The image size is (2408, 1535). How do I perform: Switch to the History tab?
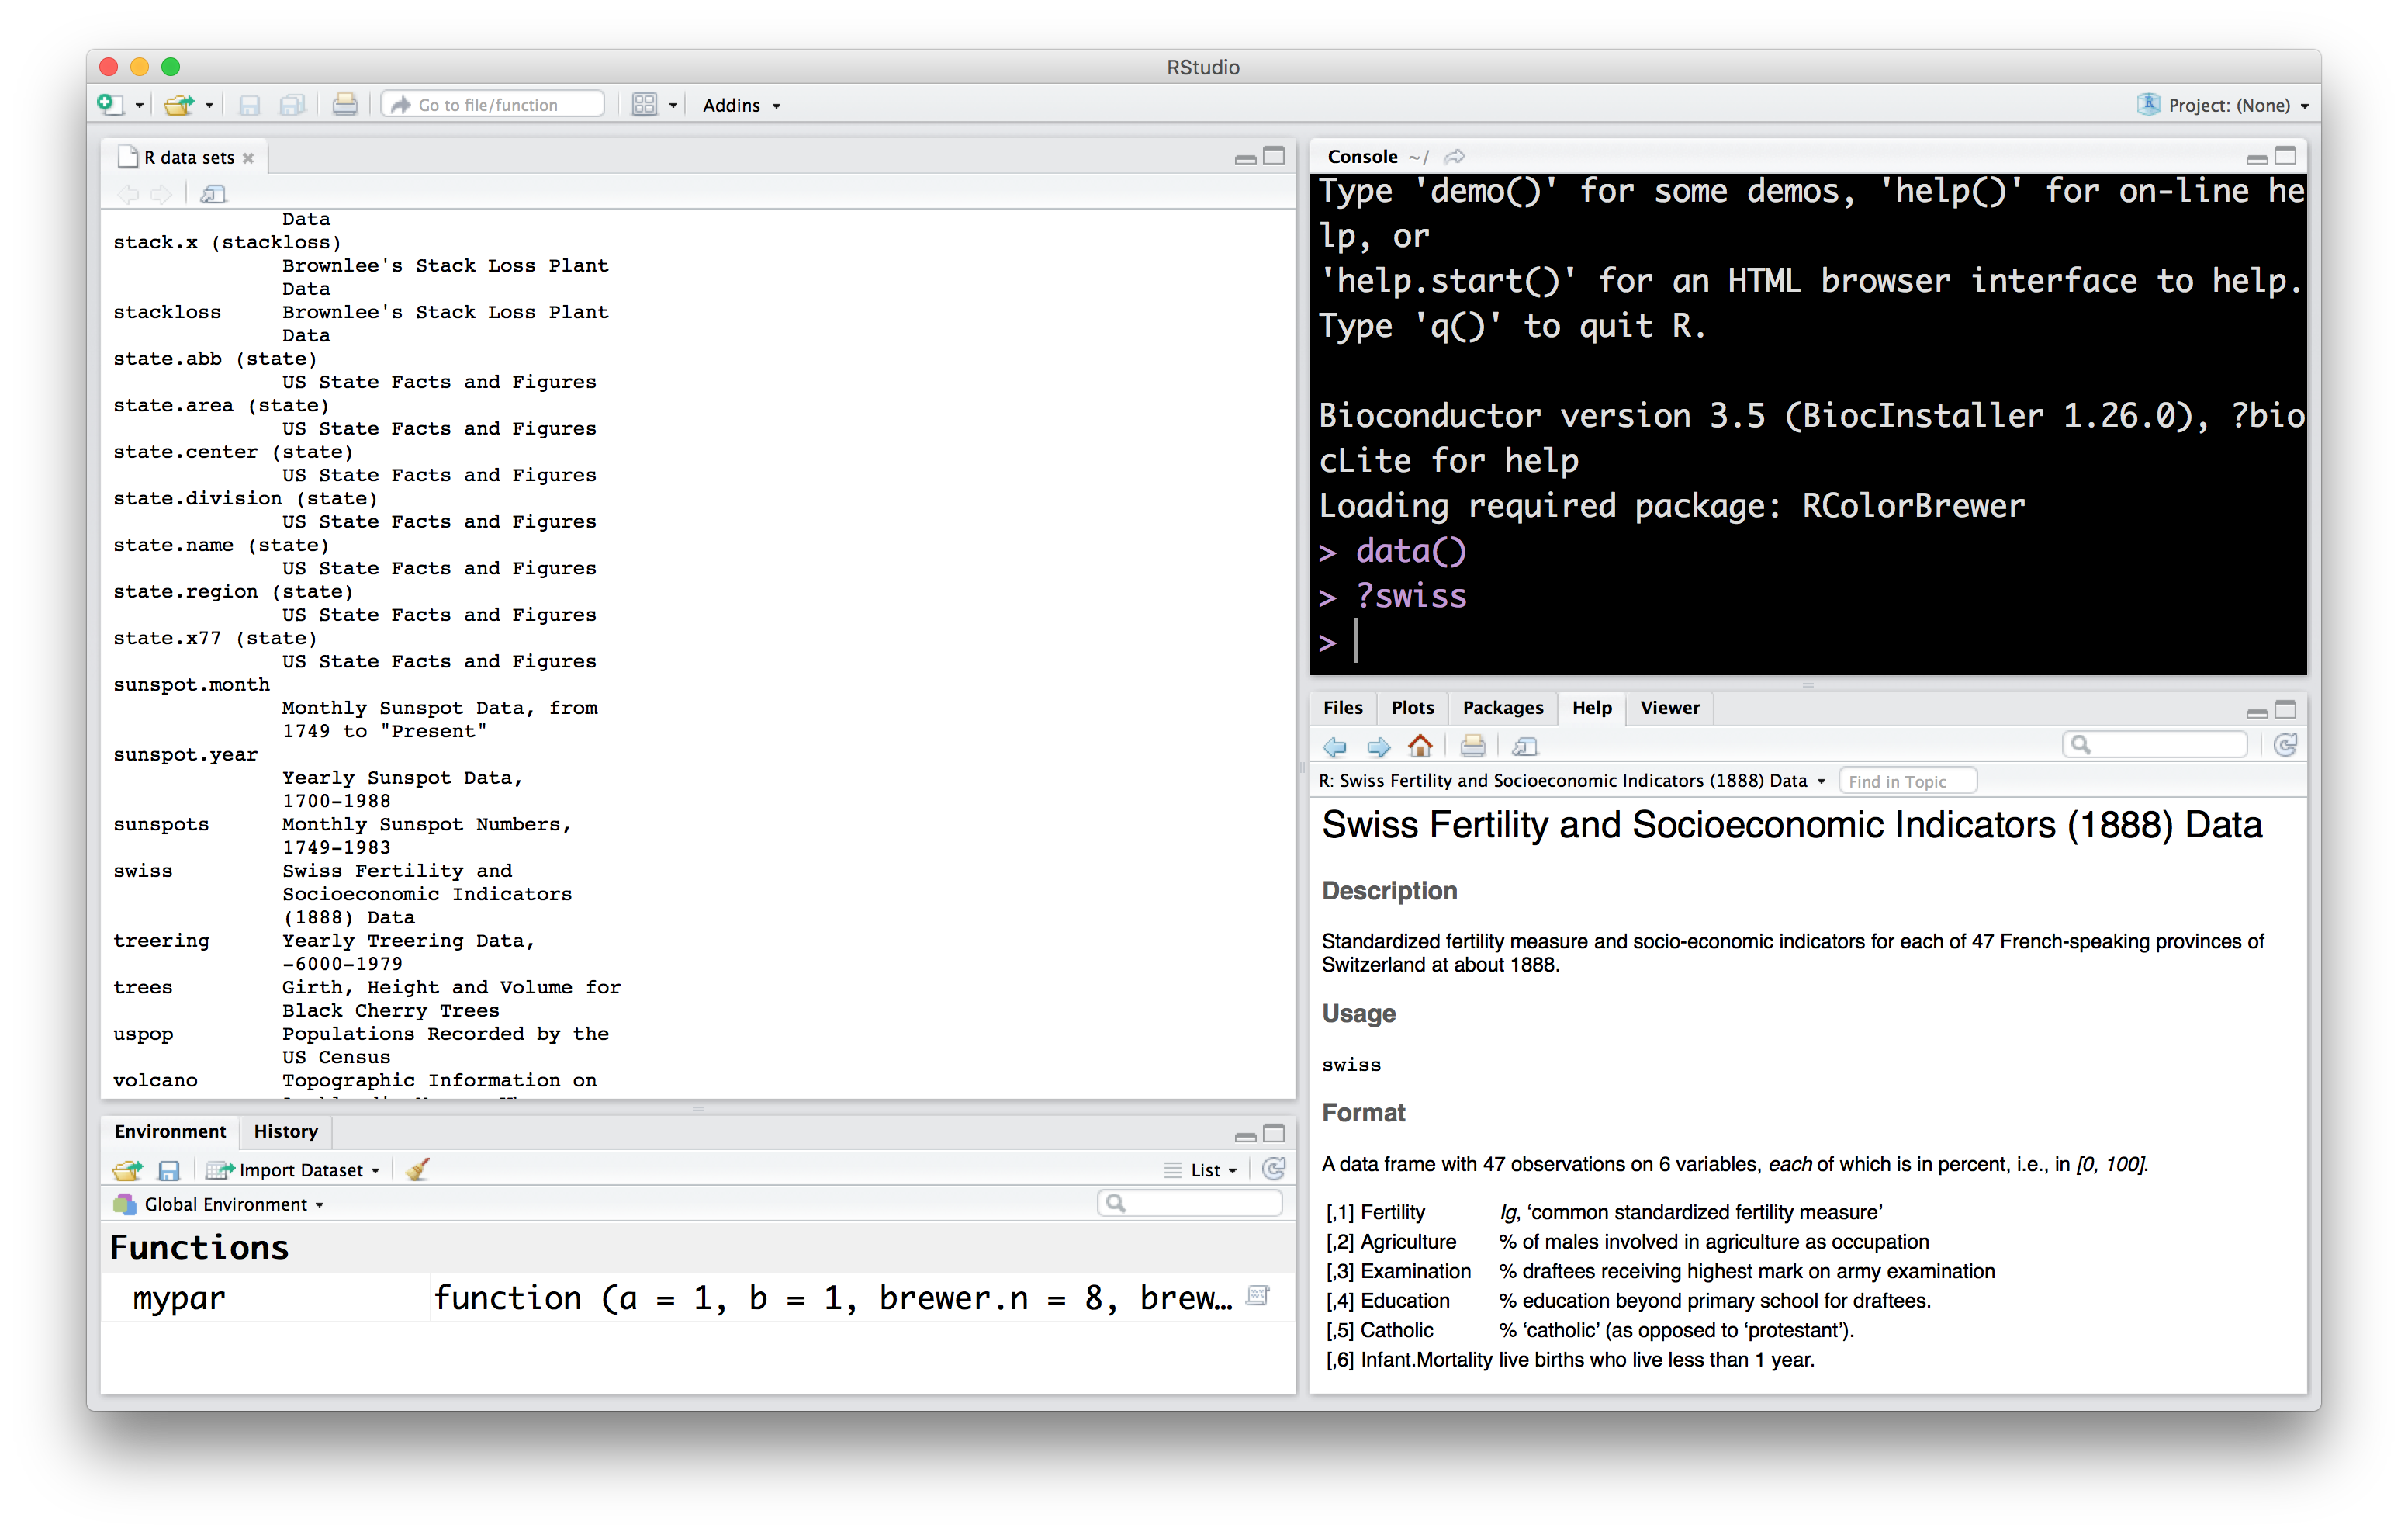(x=285, y=1131)
